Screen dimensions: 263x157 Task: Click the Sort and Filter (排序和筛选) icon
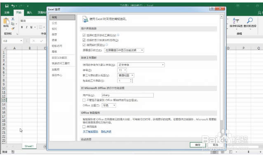236,21
